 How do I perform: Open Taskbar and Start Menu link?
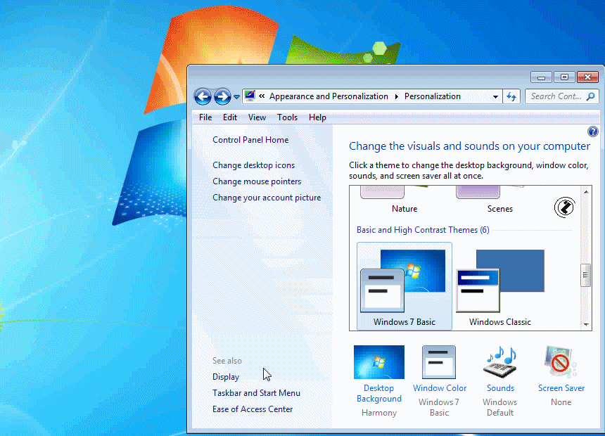[256, 393]
